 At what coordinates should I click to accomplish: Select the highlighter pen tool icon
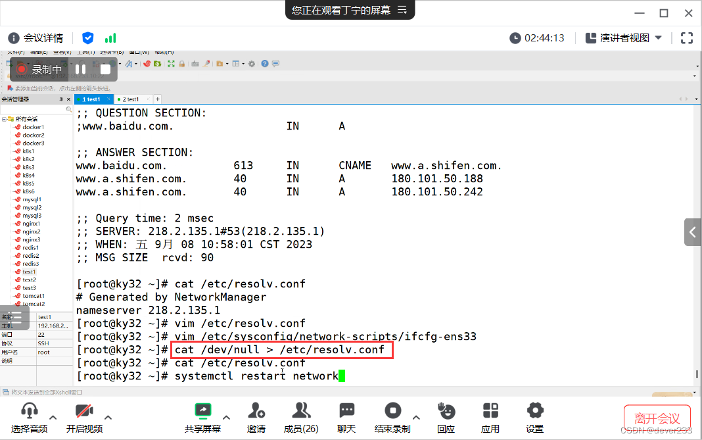click(206, 64)
